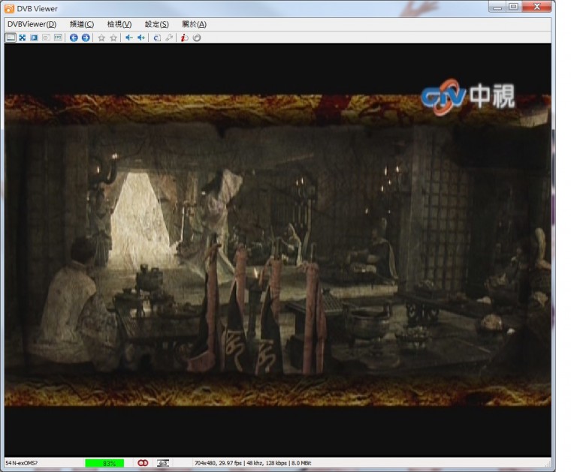Click the green 83% signal strength bar
The image size is (571, 472).
[104, 463]
